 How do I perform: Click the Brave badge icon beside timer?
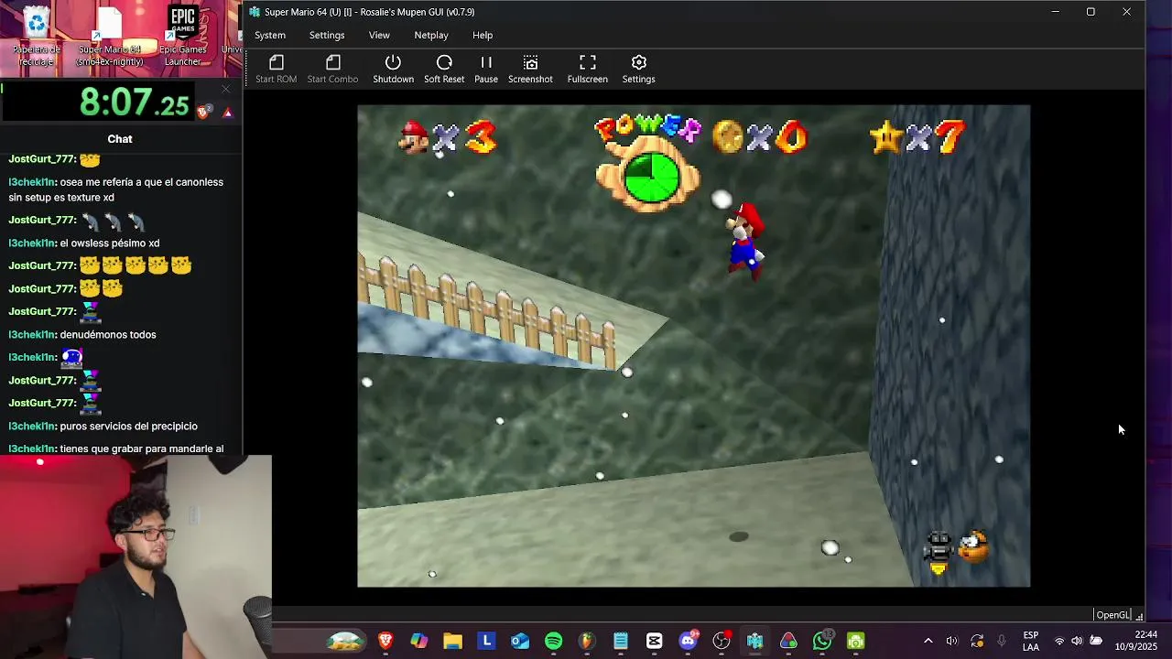coord(205,112)
